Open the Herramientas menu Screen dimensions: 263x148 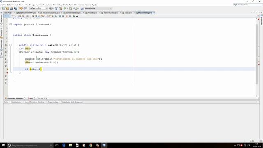[79, 5]
